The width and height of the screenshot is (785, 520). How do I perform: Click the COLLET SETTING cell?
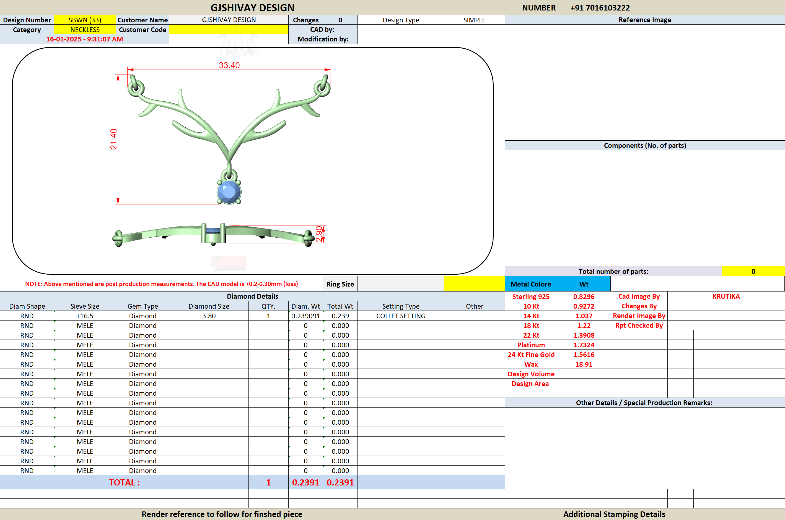tap(401, 316)
